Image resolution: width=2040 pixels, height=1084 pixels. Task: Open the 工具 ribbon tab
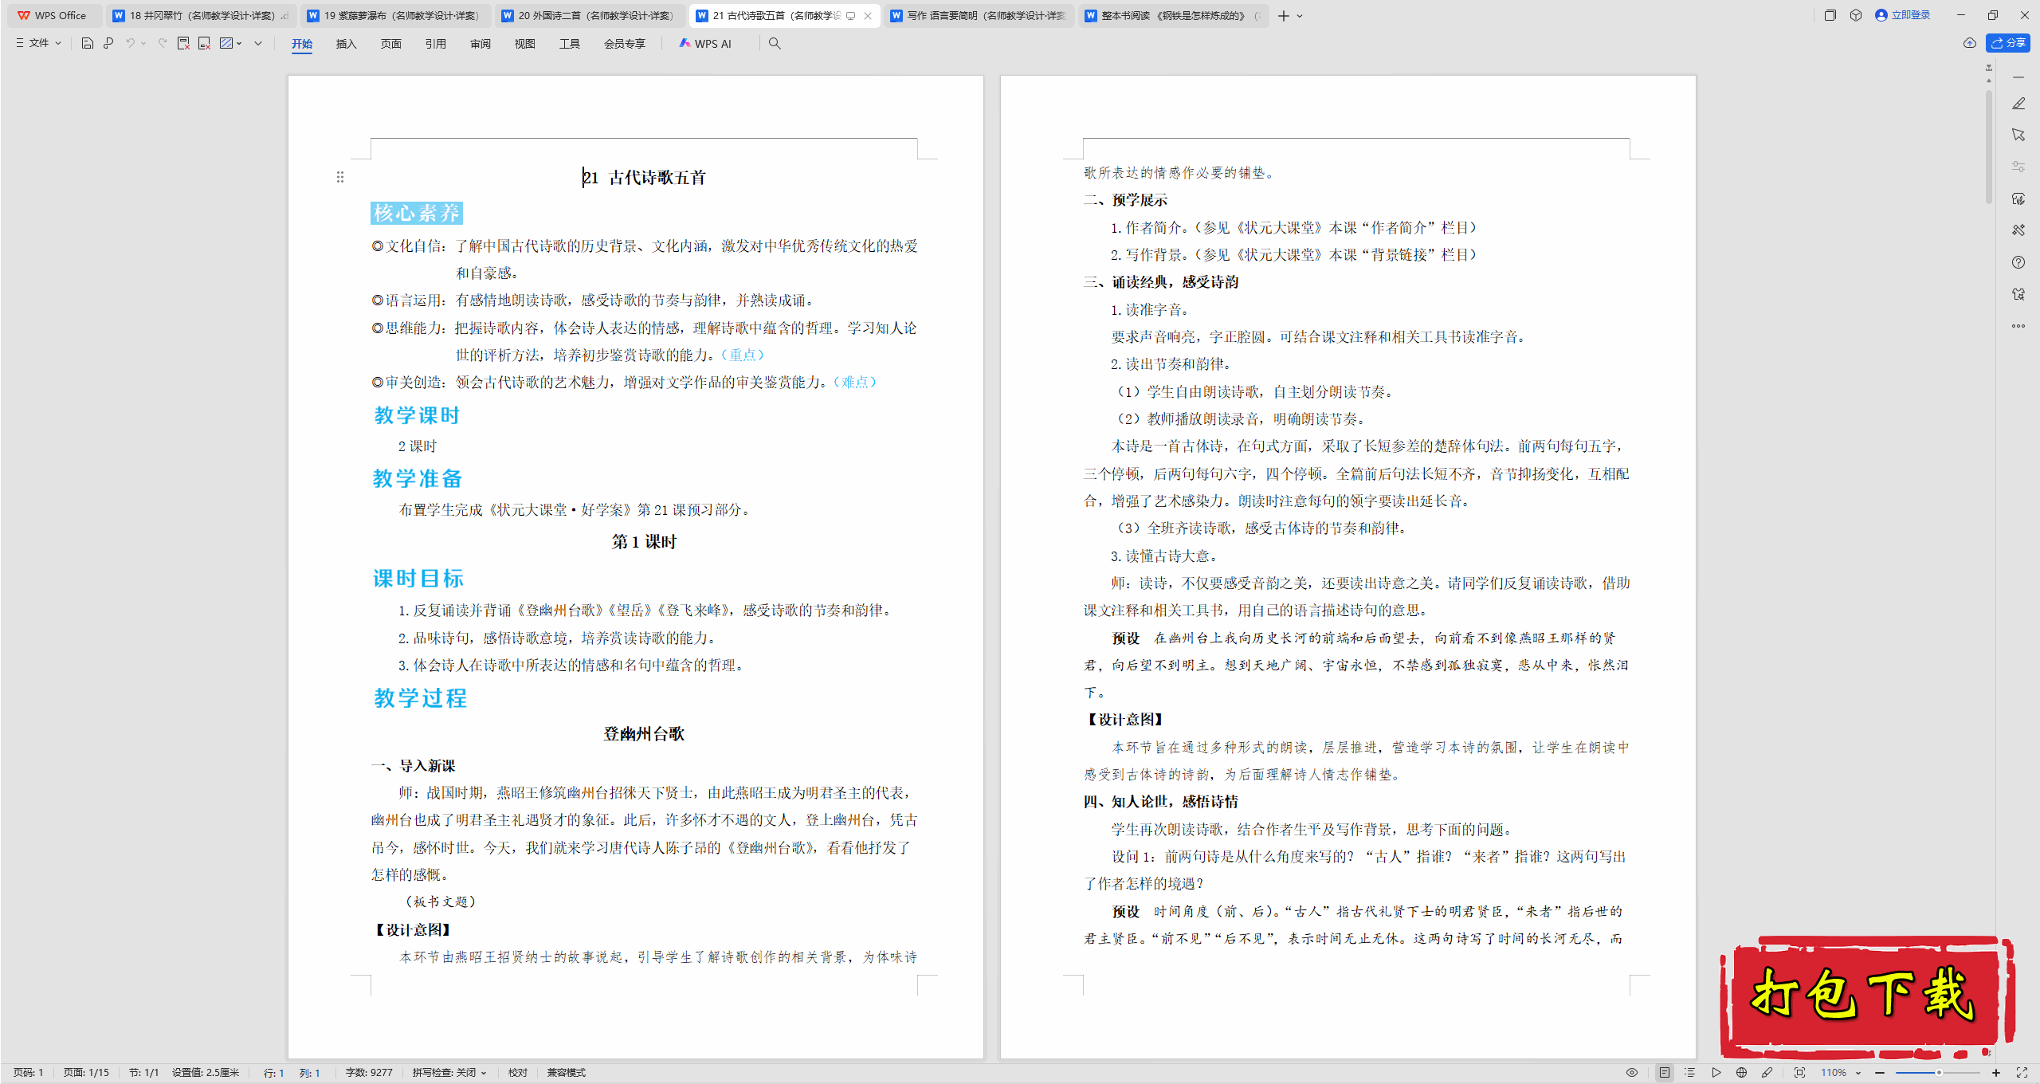point(569,44)
